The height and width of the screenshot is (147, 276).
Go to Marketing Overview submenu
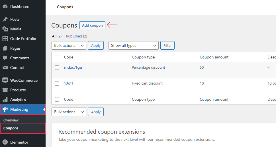pos(11,120)
